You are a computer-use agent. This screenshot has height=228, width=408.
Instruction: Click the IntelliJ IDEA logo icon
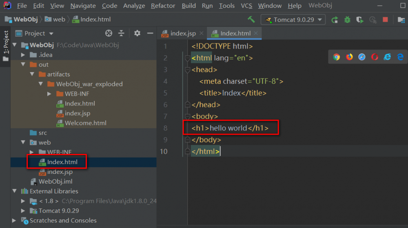point(7,5)
